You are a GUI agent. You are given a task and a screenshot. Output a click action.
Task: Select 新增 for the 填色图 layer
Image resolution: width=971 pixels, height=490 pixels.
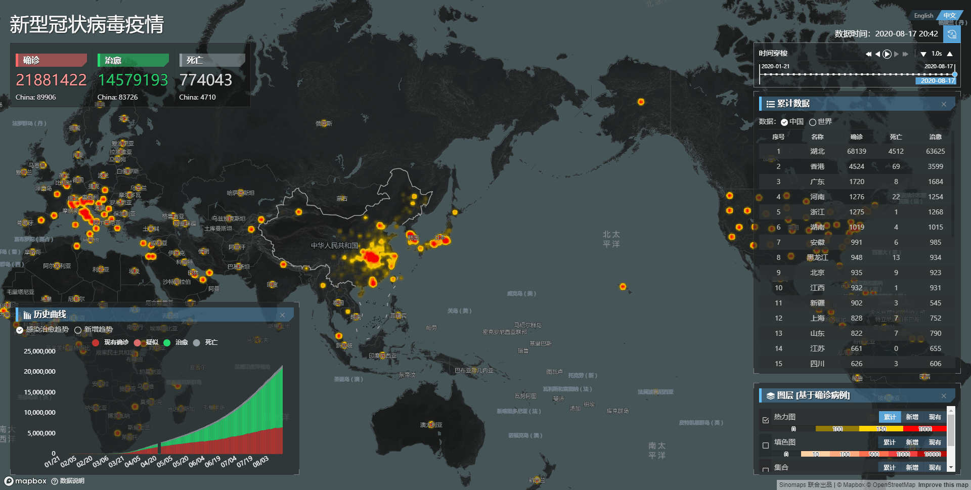coord(912,442)
